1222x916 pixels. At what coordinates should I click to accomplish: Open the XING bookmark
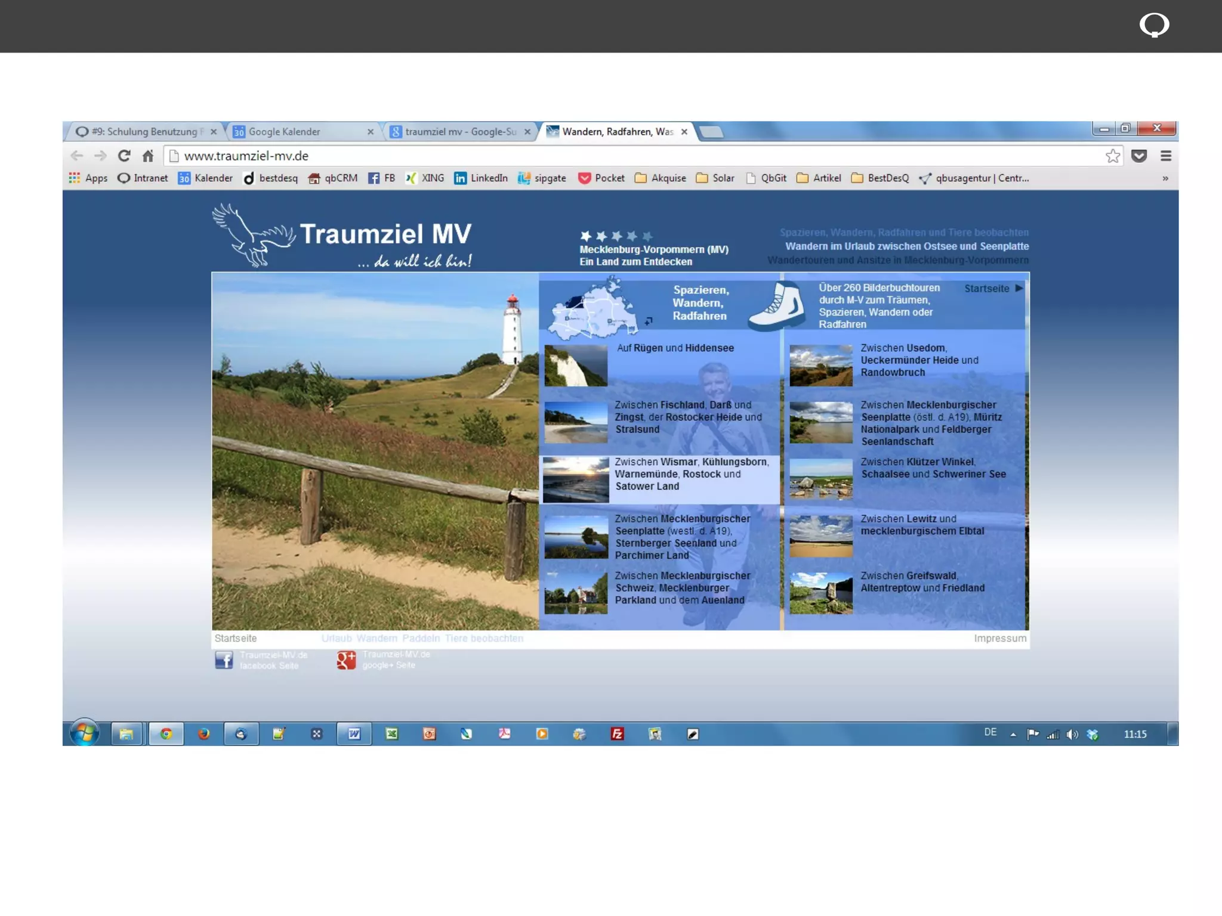click(425, 178)
